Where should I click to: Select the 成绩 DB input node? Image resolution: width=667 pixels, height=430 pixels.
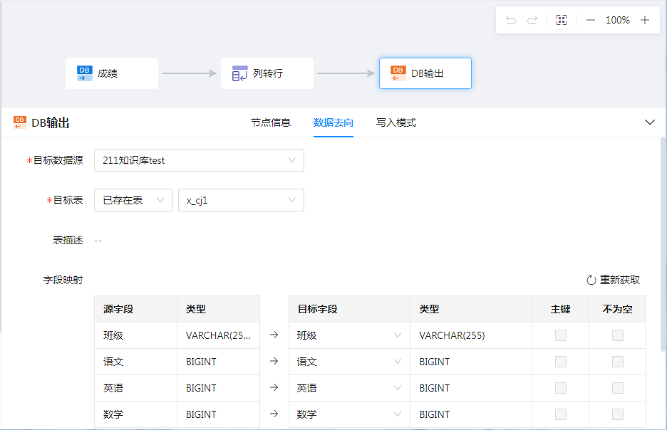tap(112, 73)
